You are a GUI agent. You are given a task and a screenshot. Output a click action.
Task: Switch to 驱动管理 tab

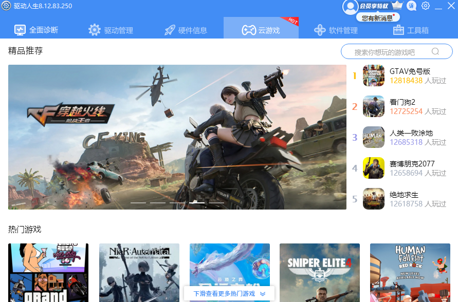(x=111, y=30)
